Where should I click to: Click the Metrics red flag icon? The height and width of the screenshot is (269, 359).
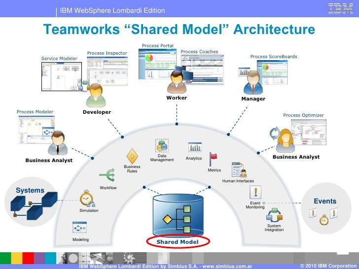pos(213,160)
